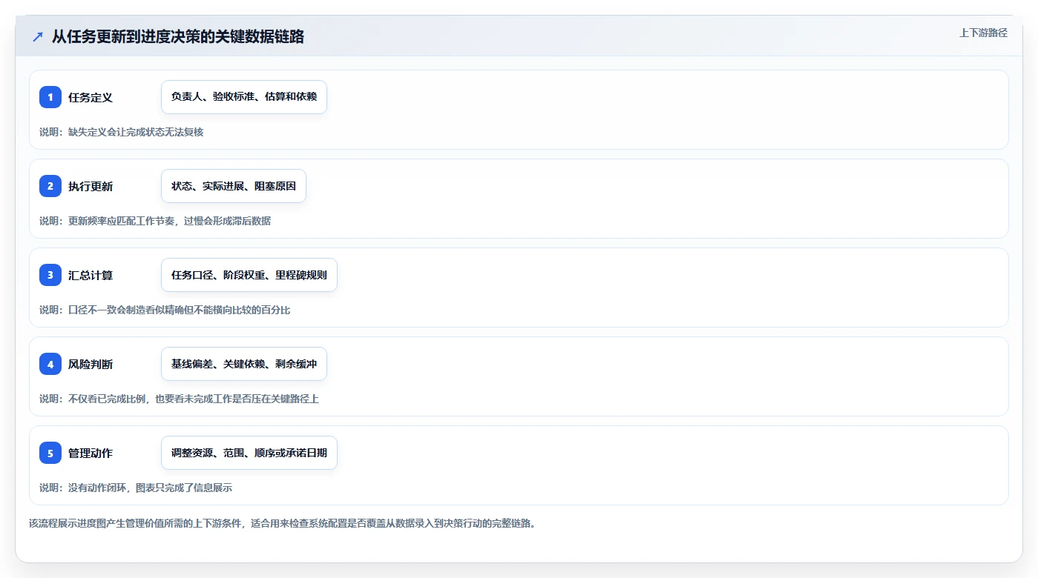The image size is (1038, 578).
Task: Click the 调整资源、范围、顺序或承诺日期 chip
Action: click(249, 453)
